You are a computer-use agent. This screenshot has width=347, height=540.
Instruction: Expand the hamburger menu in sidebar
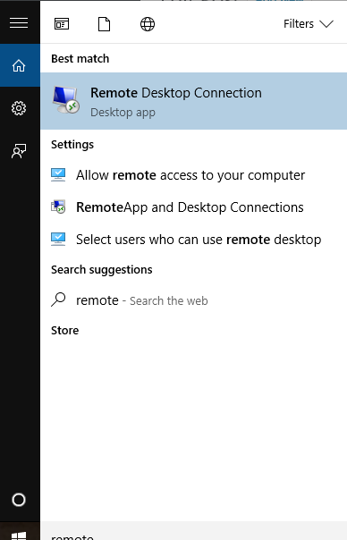point(19,23)
